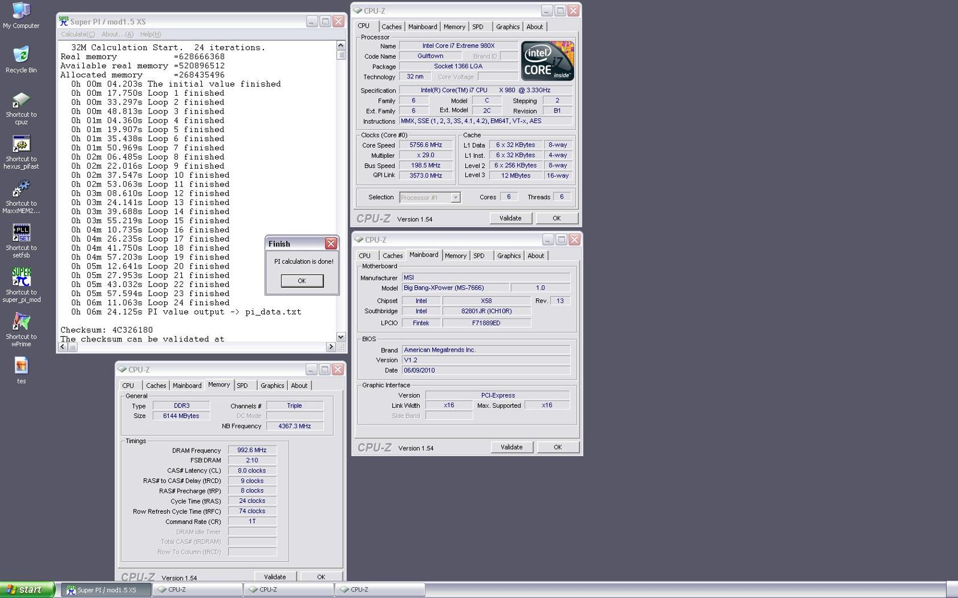Open CPU tab in Memory CPU-Z window
This screenshot has width=958, height=598.
[x=128, y=386]
